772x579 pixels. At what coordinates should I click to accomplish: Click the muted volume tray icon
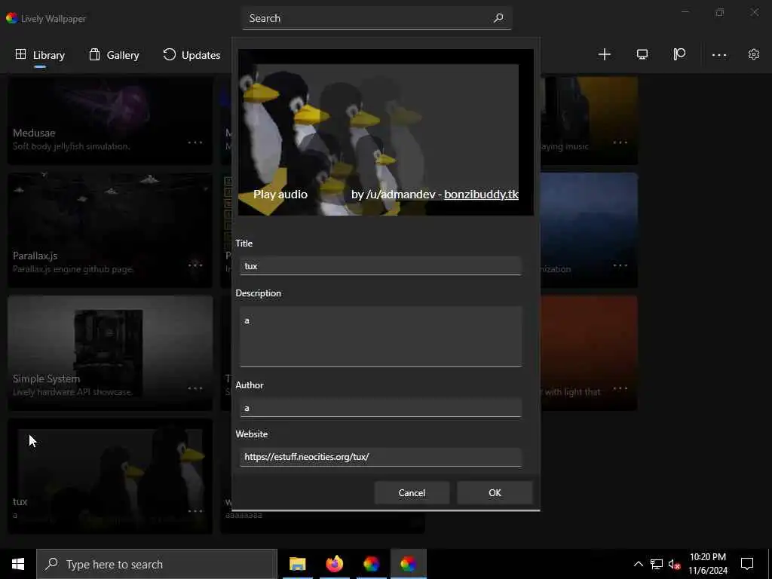coord(675,564)
